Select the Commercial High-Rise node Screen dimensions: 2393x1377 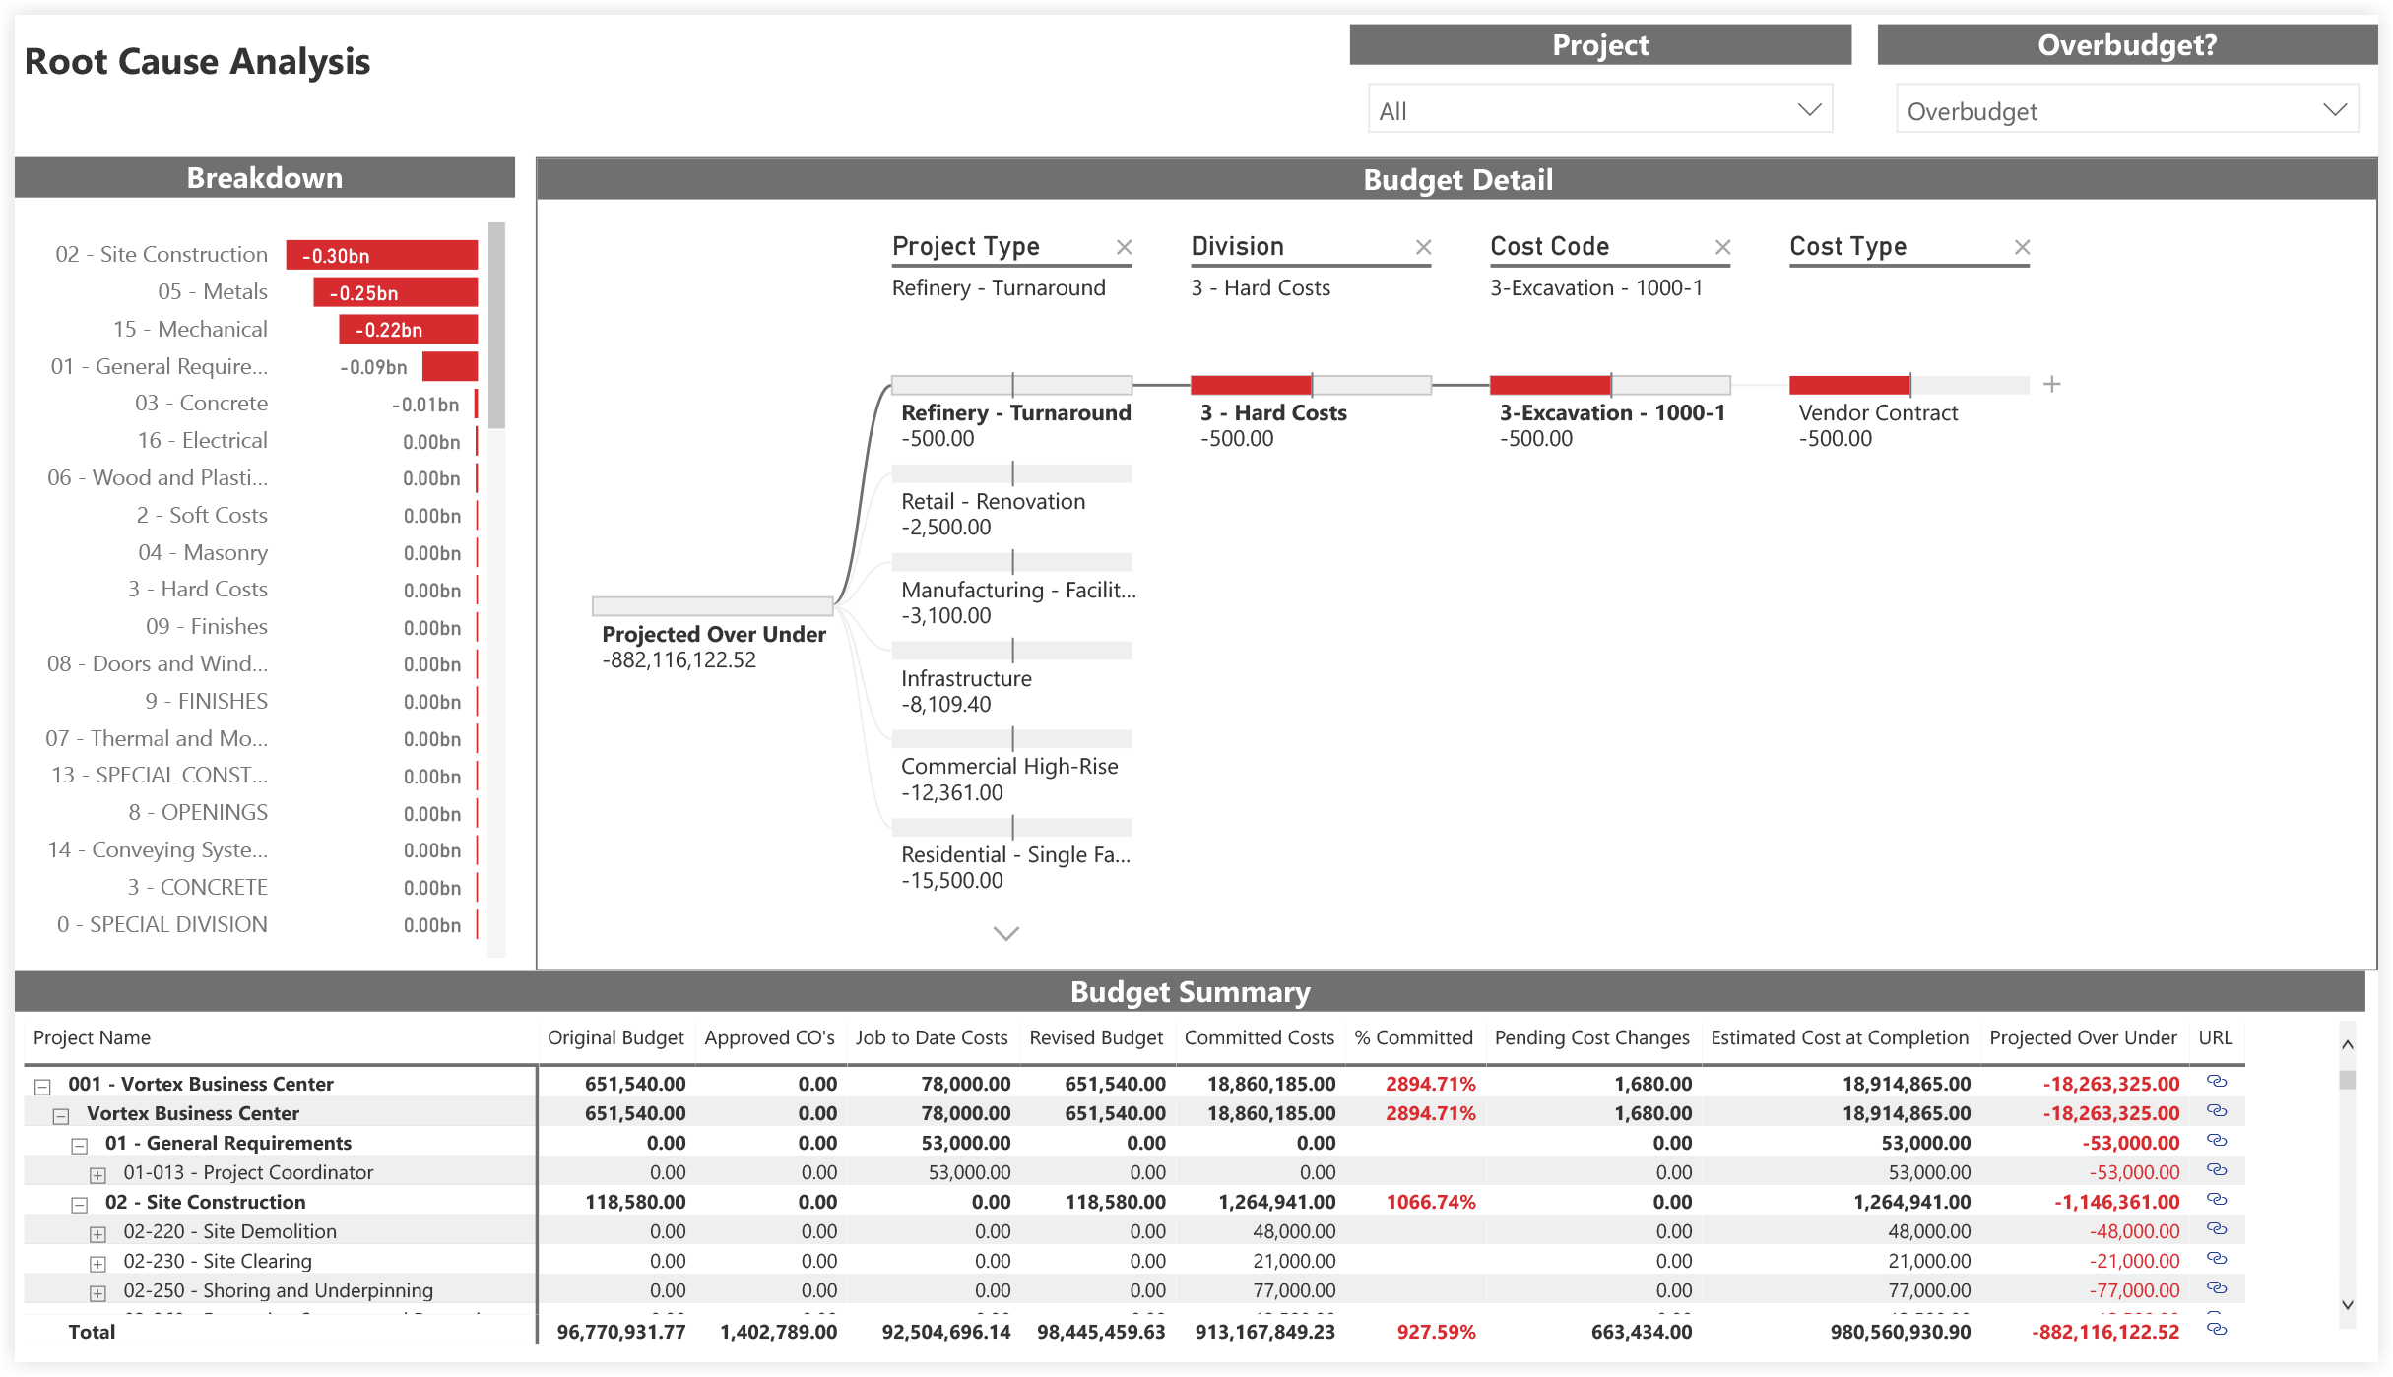[x=1012, y=739]
